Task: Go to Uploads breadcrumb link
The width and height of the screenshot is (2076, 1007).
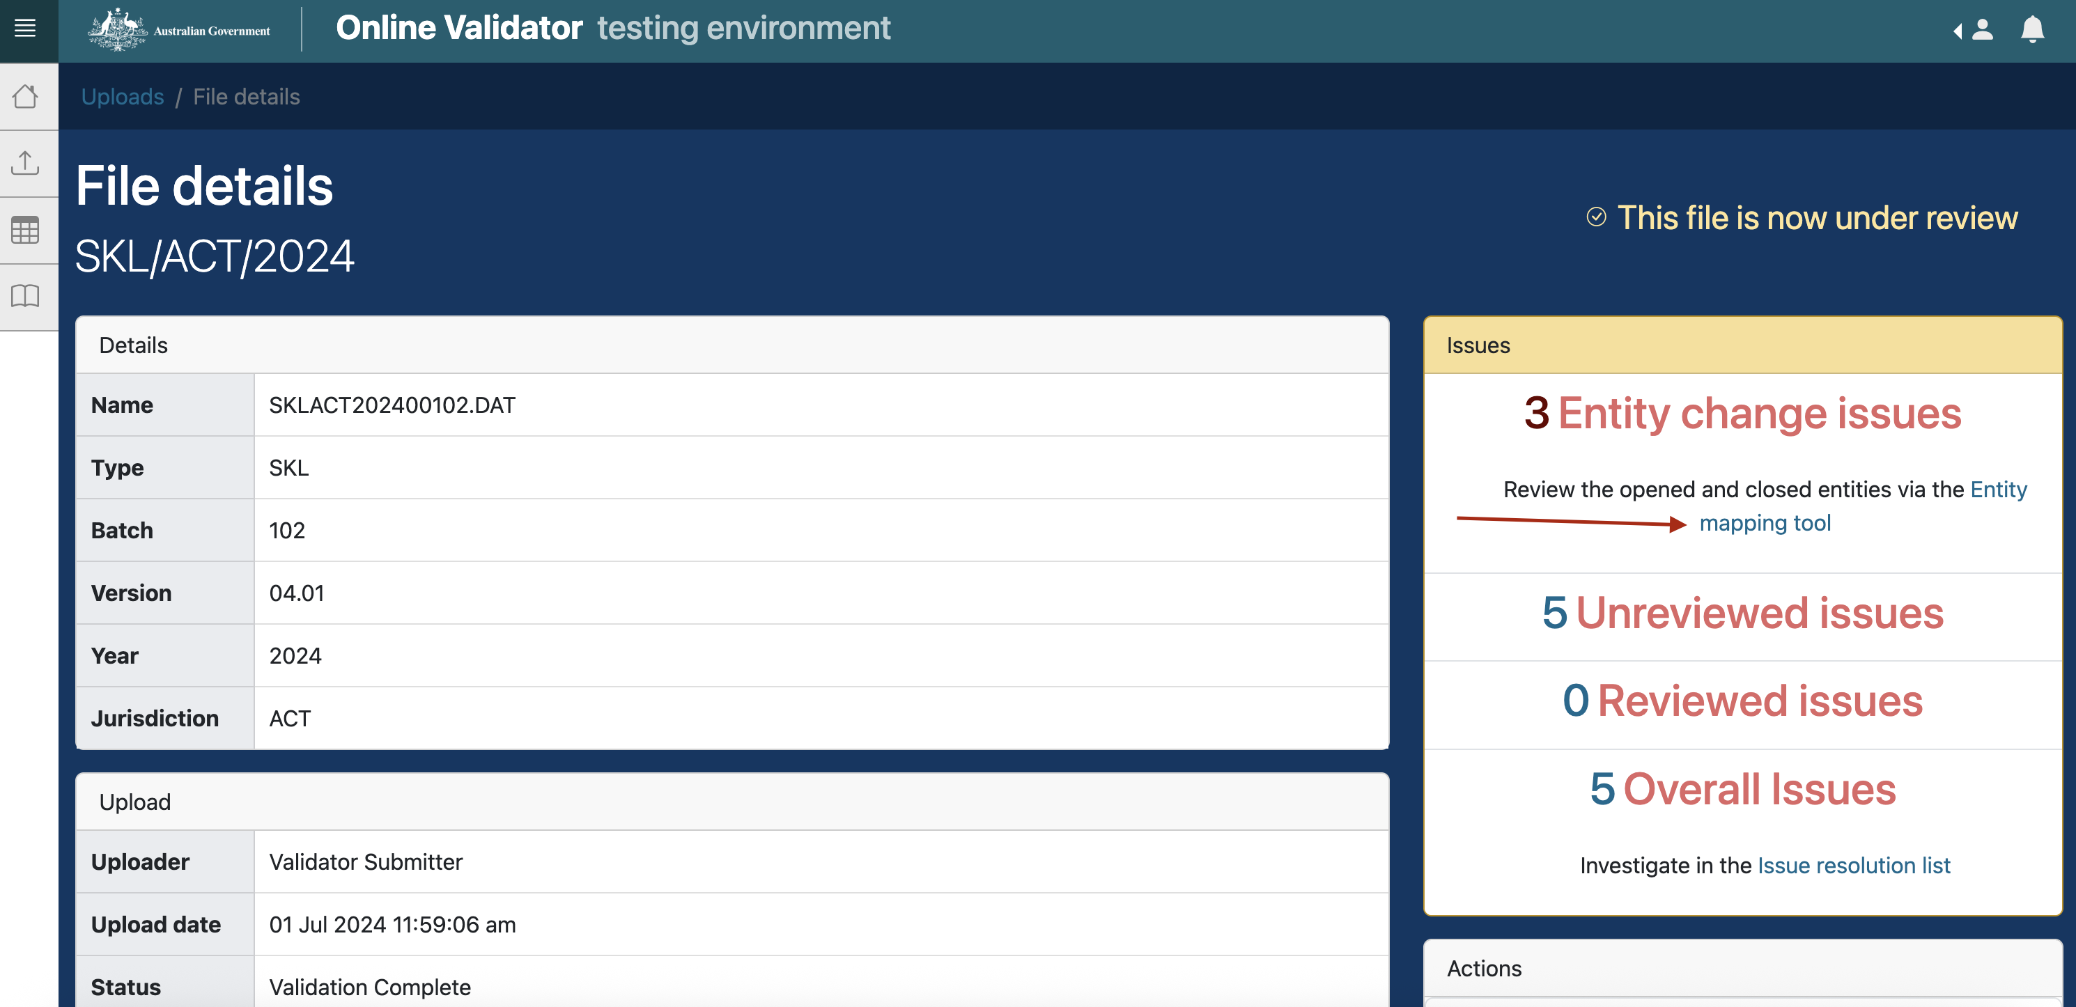Action: click(x=123, y=97)
